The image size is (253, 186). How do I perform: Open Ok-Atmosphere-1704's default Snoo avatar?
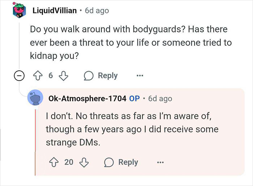click(x=35, y=98)
